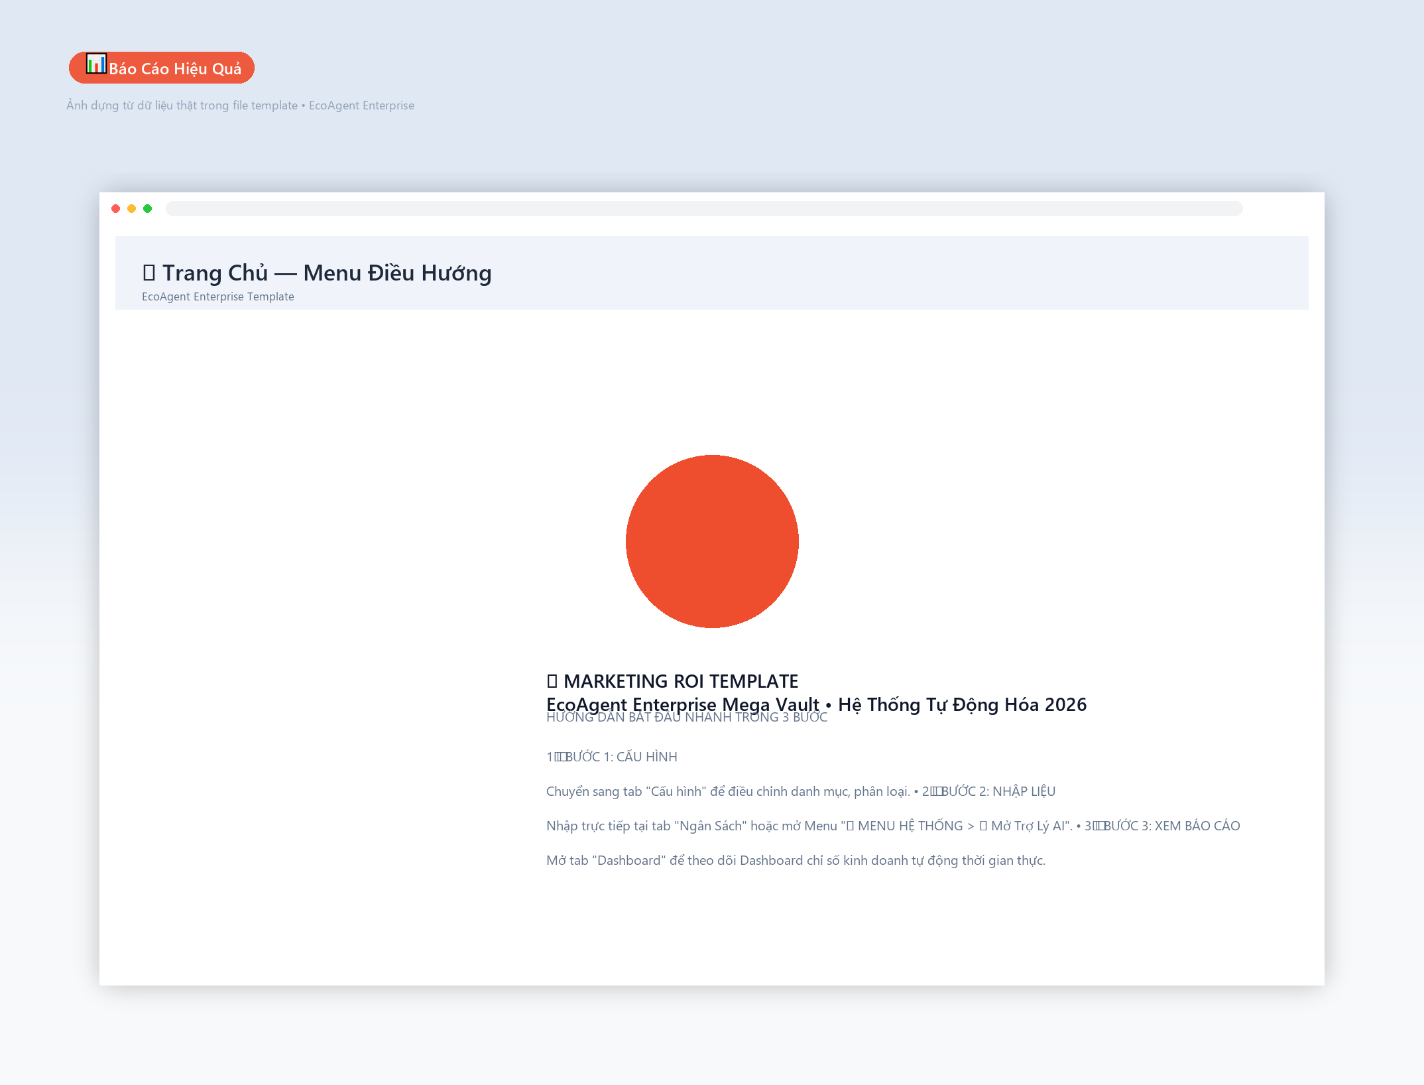
Task: Click the Báo Cáo Hiệu Quả badge
Action: (x=162, y=68)
